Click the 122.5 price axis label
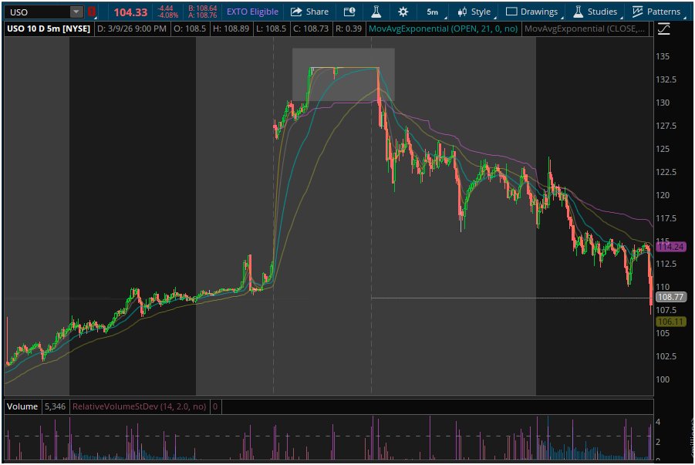Image resolution: width=695 pixels, height=465 pixels. (x=666, y=172)
